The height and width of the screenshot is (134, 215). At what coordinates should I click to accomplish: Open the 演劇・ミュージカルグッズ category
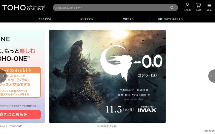coord(170,19)
